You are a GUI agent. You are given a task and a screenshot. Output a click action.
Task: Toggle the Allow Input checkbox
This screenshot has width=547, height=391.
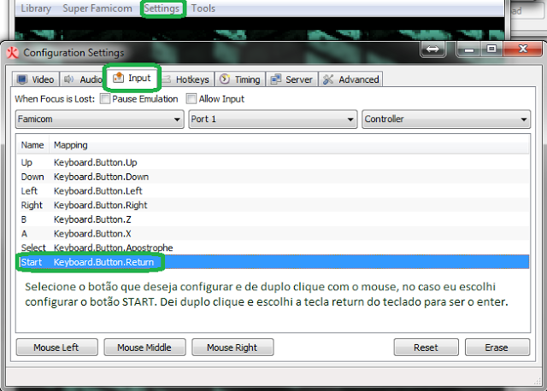[191, 99]
